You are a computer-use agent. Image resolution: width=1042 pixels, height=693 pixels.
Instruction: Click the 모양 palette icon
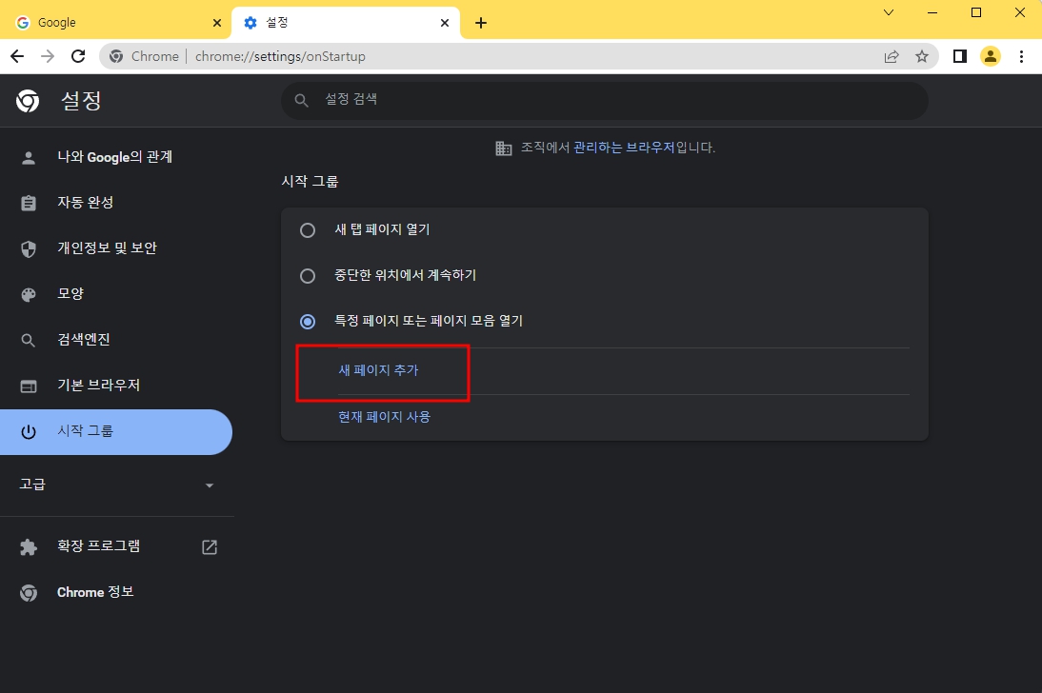pyautogui.click(x=28, y=293)
